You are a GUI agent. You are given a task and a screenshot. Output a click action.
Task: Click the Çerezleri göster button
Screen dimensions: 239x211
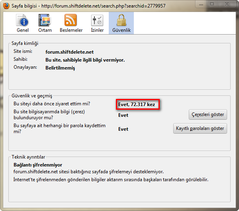point(208,114)
